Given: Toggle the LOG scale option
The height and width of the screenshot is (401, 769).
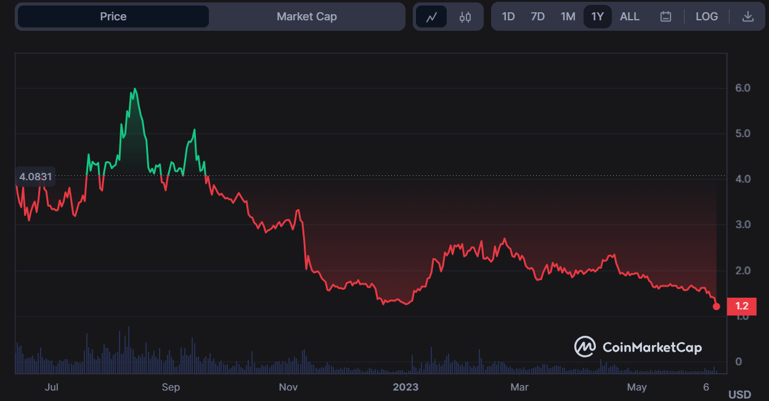Looking at the screenshot, I should [x=707, y=17].
